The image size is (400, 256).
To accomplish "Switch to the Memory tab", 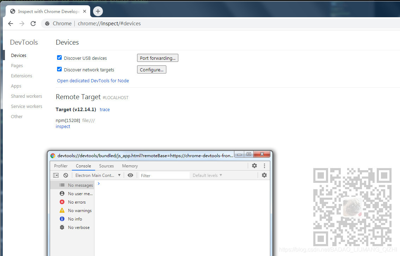I will coord(130,166).
